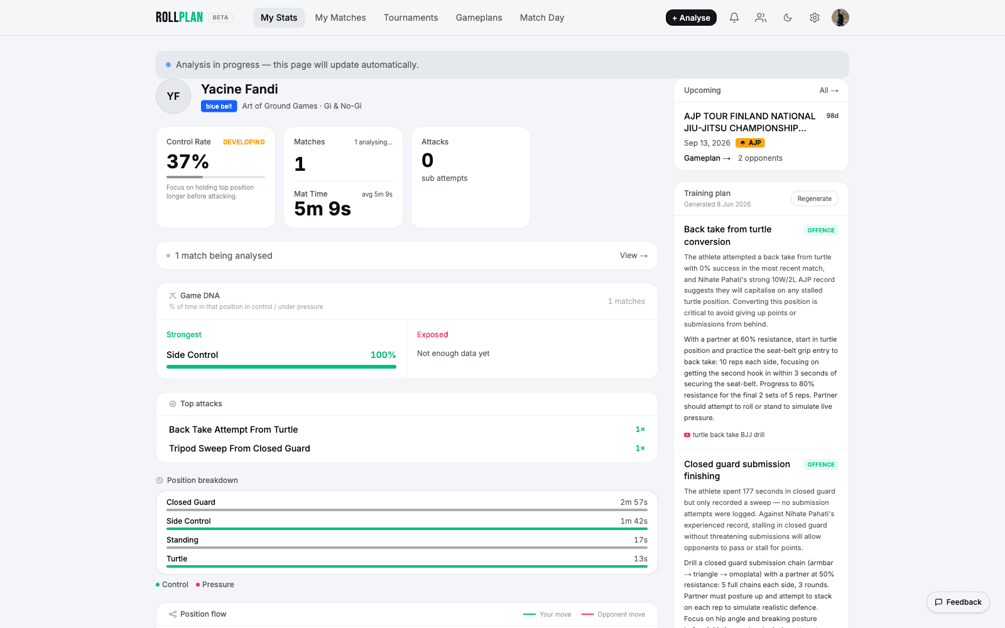
Task: Click the '1 analysing...' label
Action: click(373, 142)
